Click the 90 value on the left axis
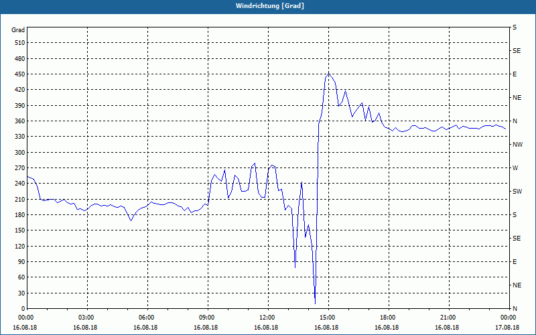The width and height of the screenshot is (536, 335). point(21,262)
